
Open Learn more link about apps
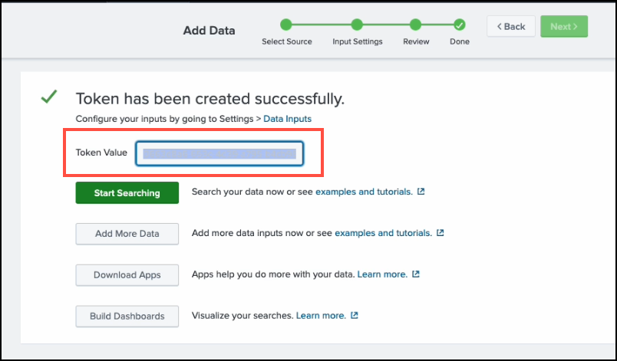[x=382, y=274]
